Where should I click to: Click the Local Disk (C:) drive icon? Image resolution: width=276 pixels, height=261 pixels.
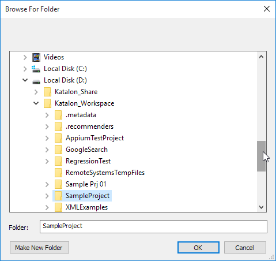coord(36,69)
